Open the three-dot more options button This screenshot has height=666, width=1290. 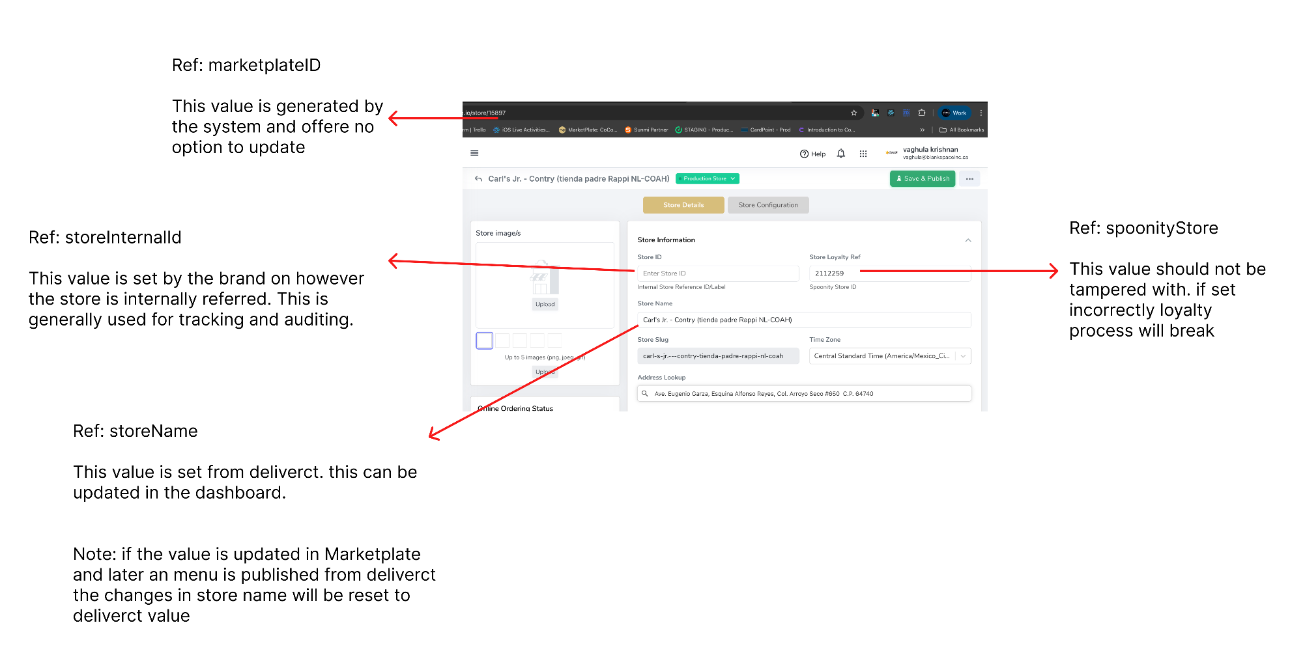[969, 178]
